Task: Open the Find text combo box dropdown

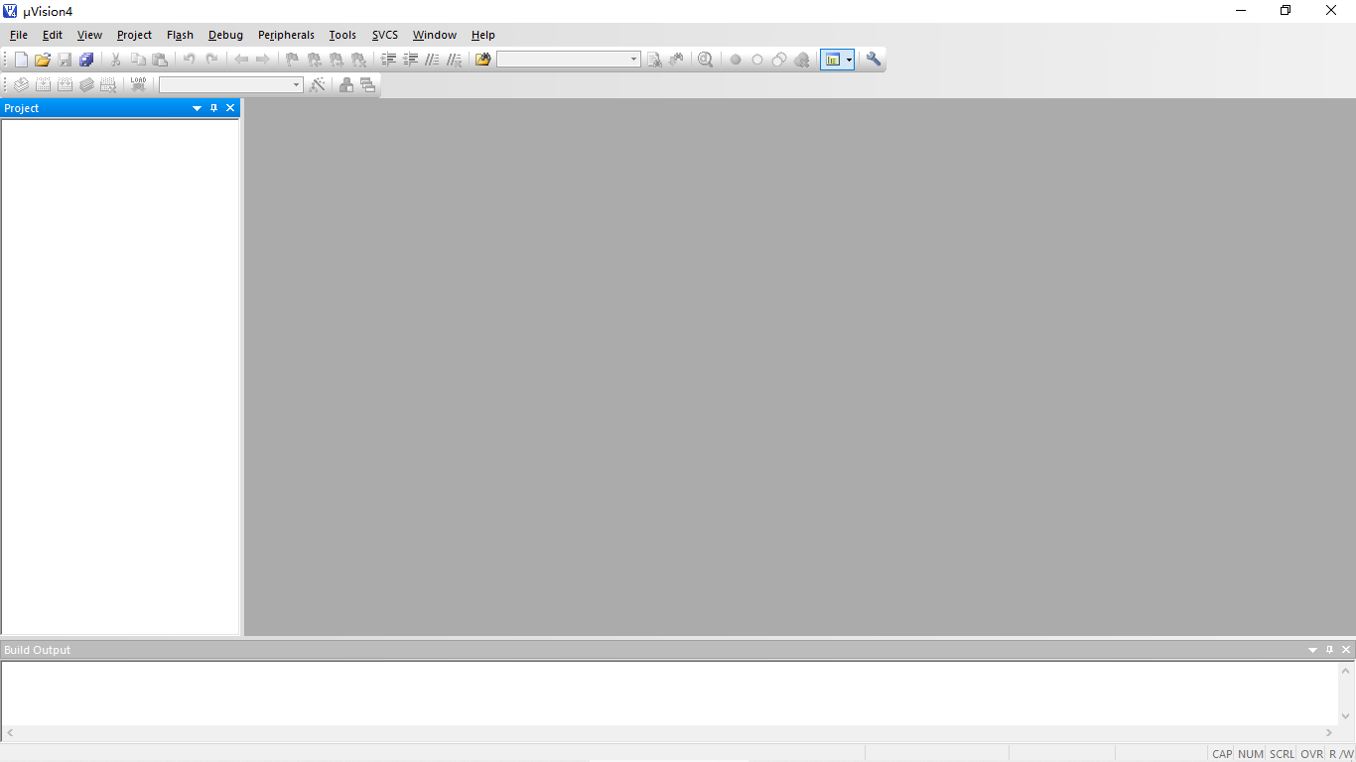Action: coord(633,60)
